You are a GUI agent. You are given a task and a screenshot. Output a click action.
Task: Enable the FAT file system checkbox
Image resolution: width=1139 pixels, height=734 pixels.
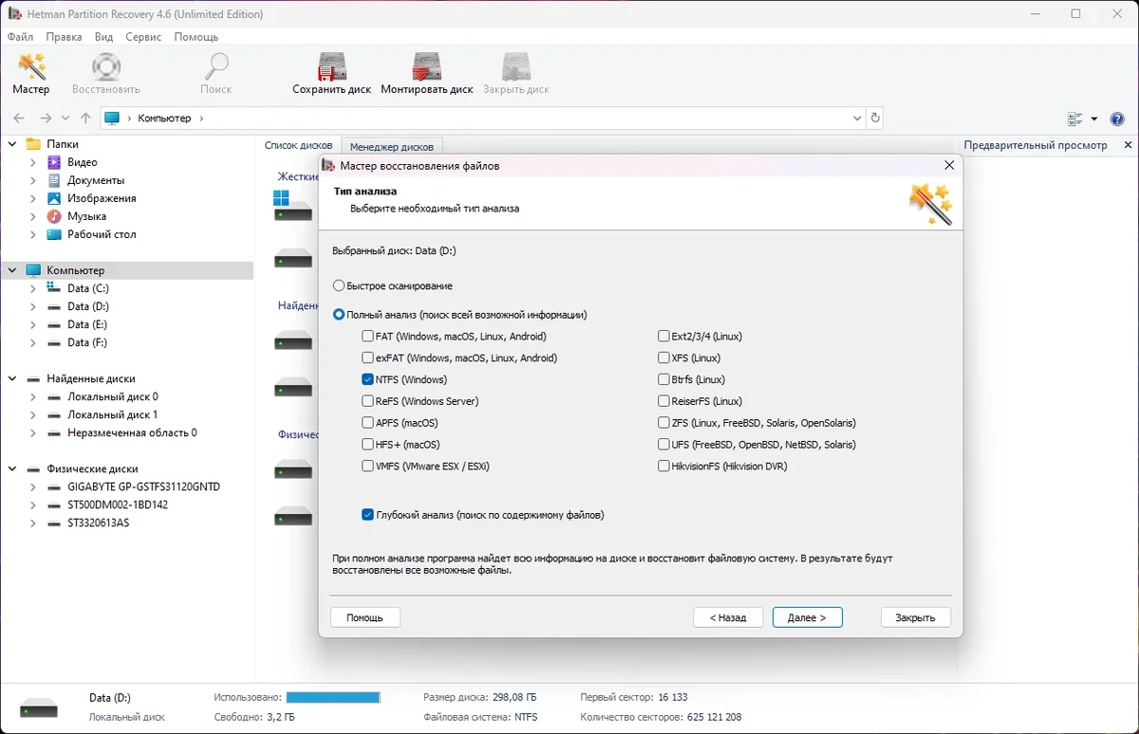click(x=367, y=337)
